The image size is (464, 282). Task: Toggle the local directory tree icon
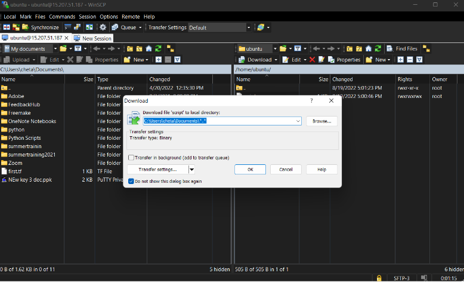tap(171, 48)
